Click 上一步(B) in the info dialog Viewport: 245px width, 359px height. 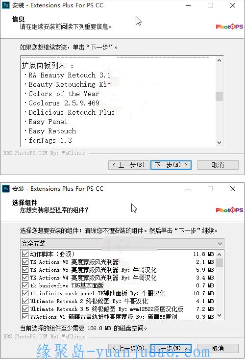pos(129,165)
